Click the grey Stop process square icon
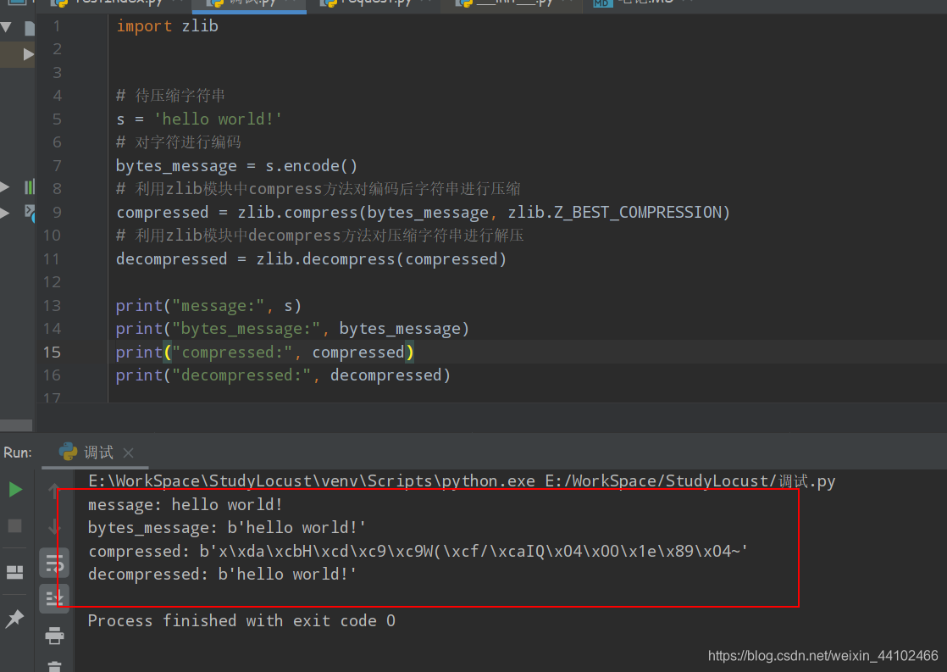Image resolution: width=947 pixels, height=672 pixels. pos(15,525)
